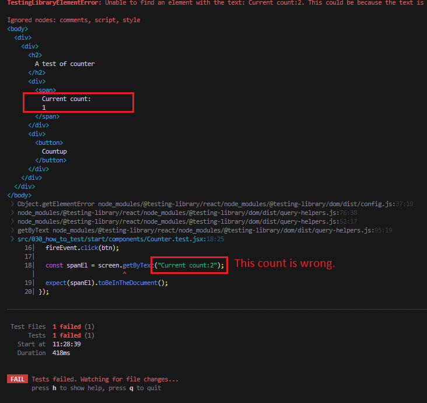Select the fireEvent.click(btn) code on line 16
The height and width of the screenshot is (403, 427).
coord(82,248)
